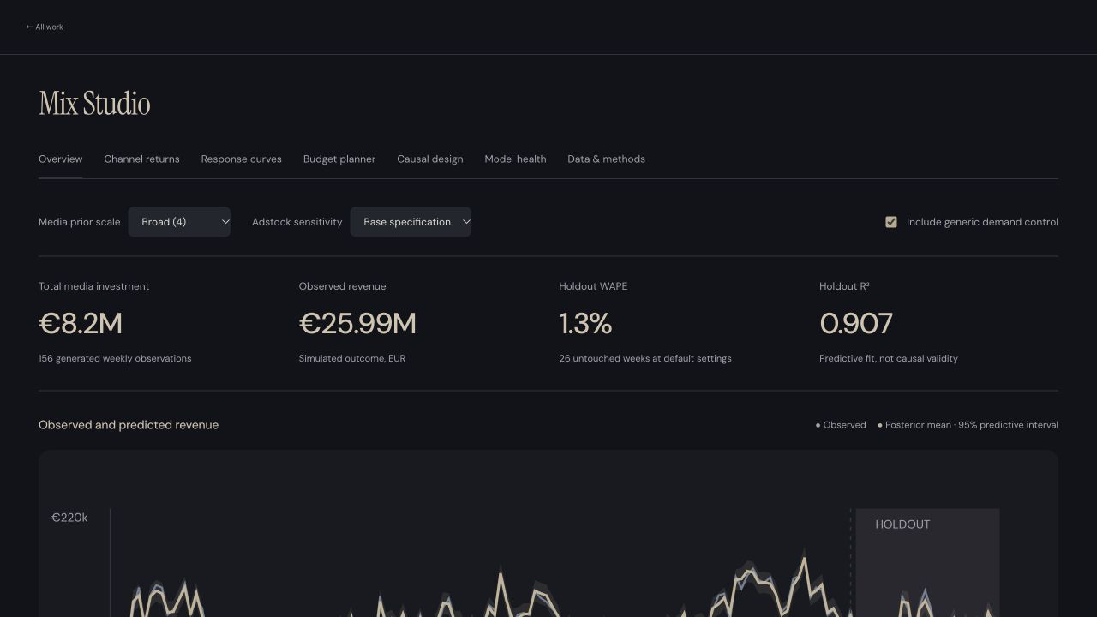Click the 26 untouched weeks caption

[645, 358]
